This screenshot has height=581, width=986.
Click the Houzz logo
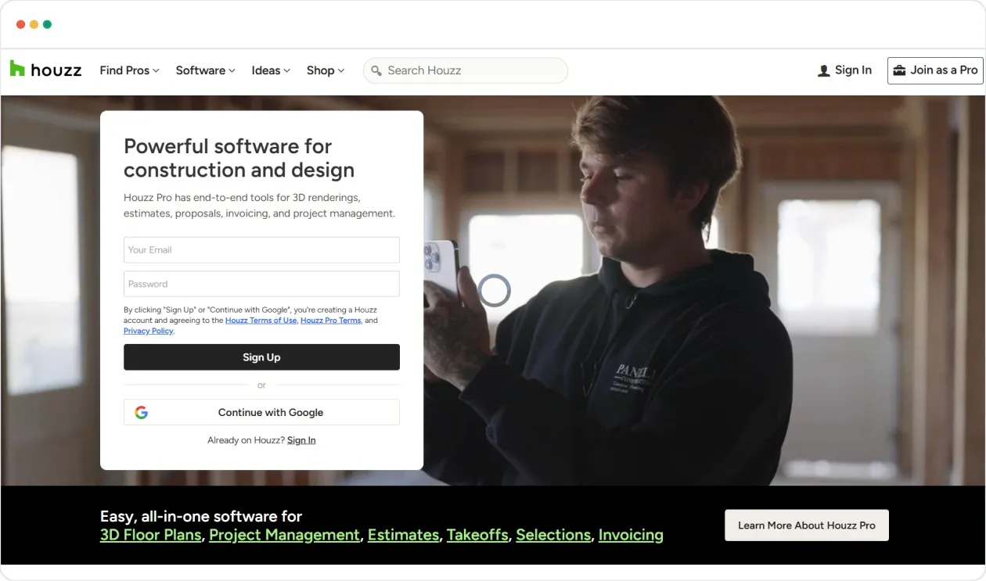coord(45,70)
